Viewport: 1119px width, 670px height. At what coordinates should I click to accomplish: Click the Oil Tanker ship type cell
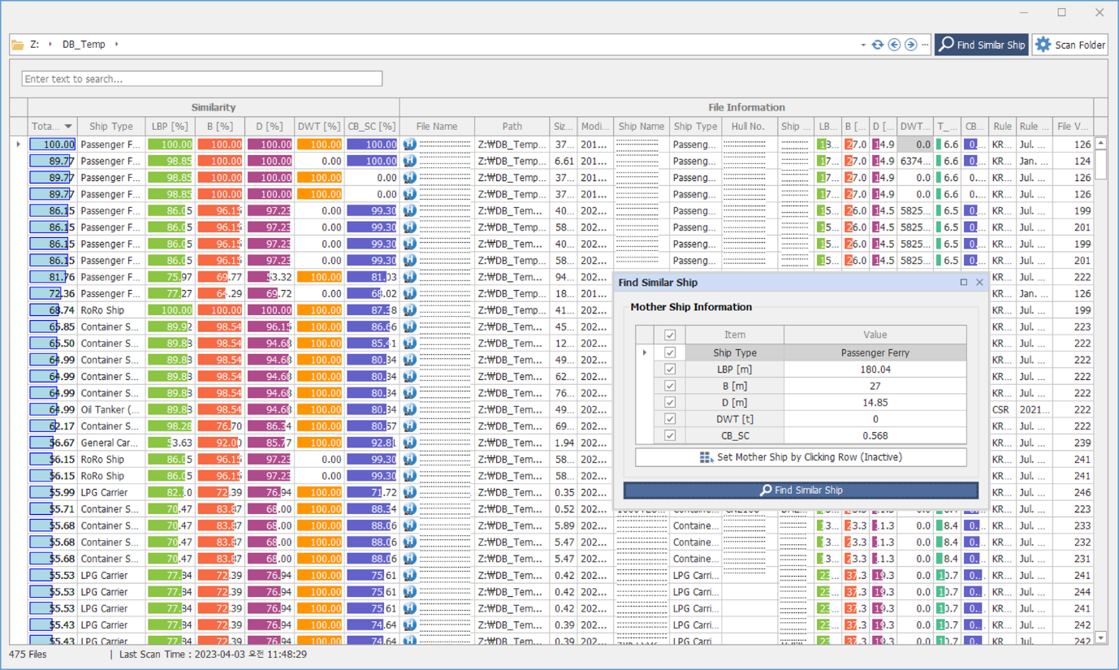click(111, 409)
